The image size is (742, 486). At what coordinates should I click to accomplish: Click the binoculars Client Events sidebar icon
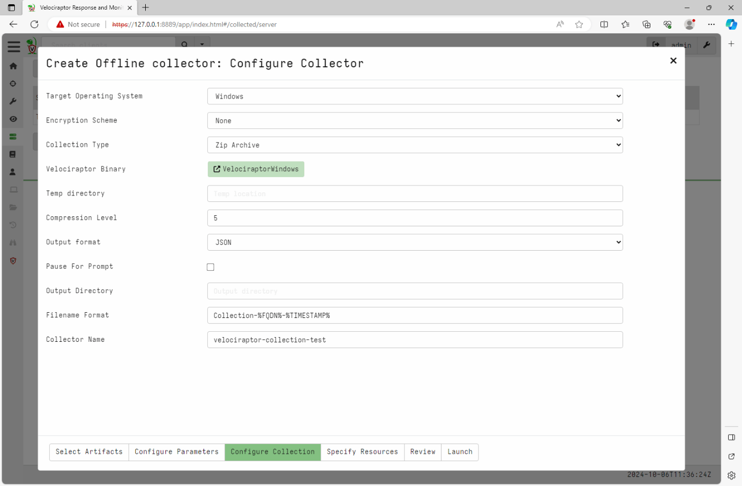pos(13,243)
